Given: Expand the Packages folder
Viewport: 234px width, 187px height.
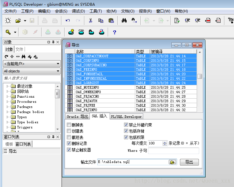Looking at the screenshot, I should pyautogui.click(x=7, y=107).
